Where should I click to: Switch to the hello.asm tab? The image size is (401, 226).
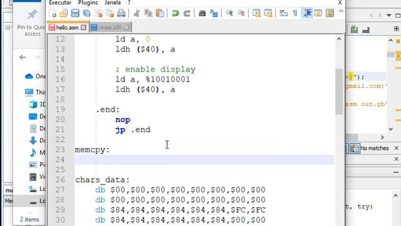(x=67, y=28)
